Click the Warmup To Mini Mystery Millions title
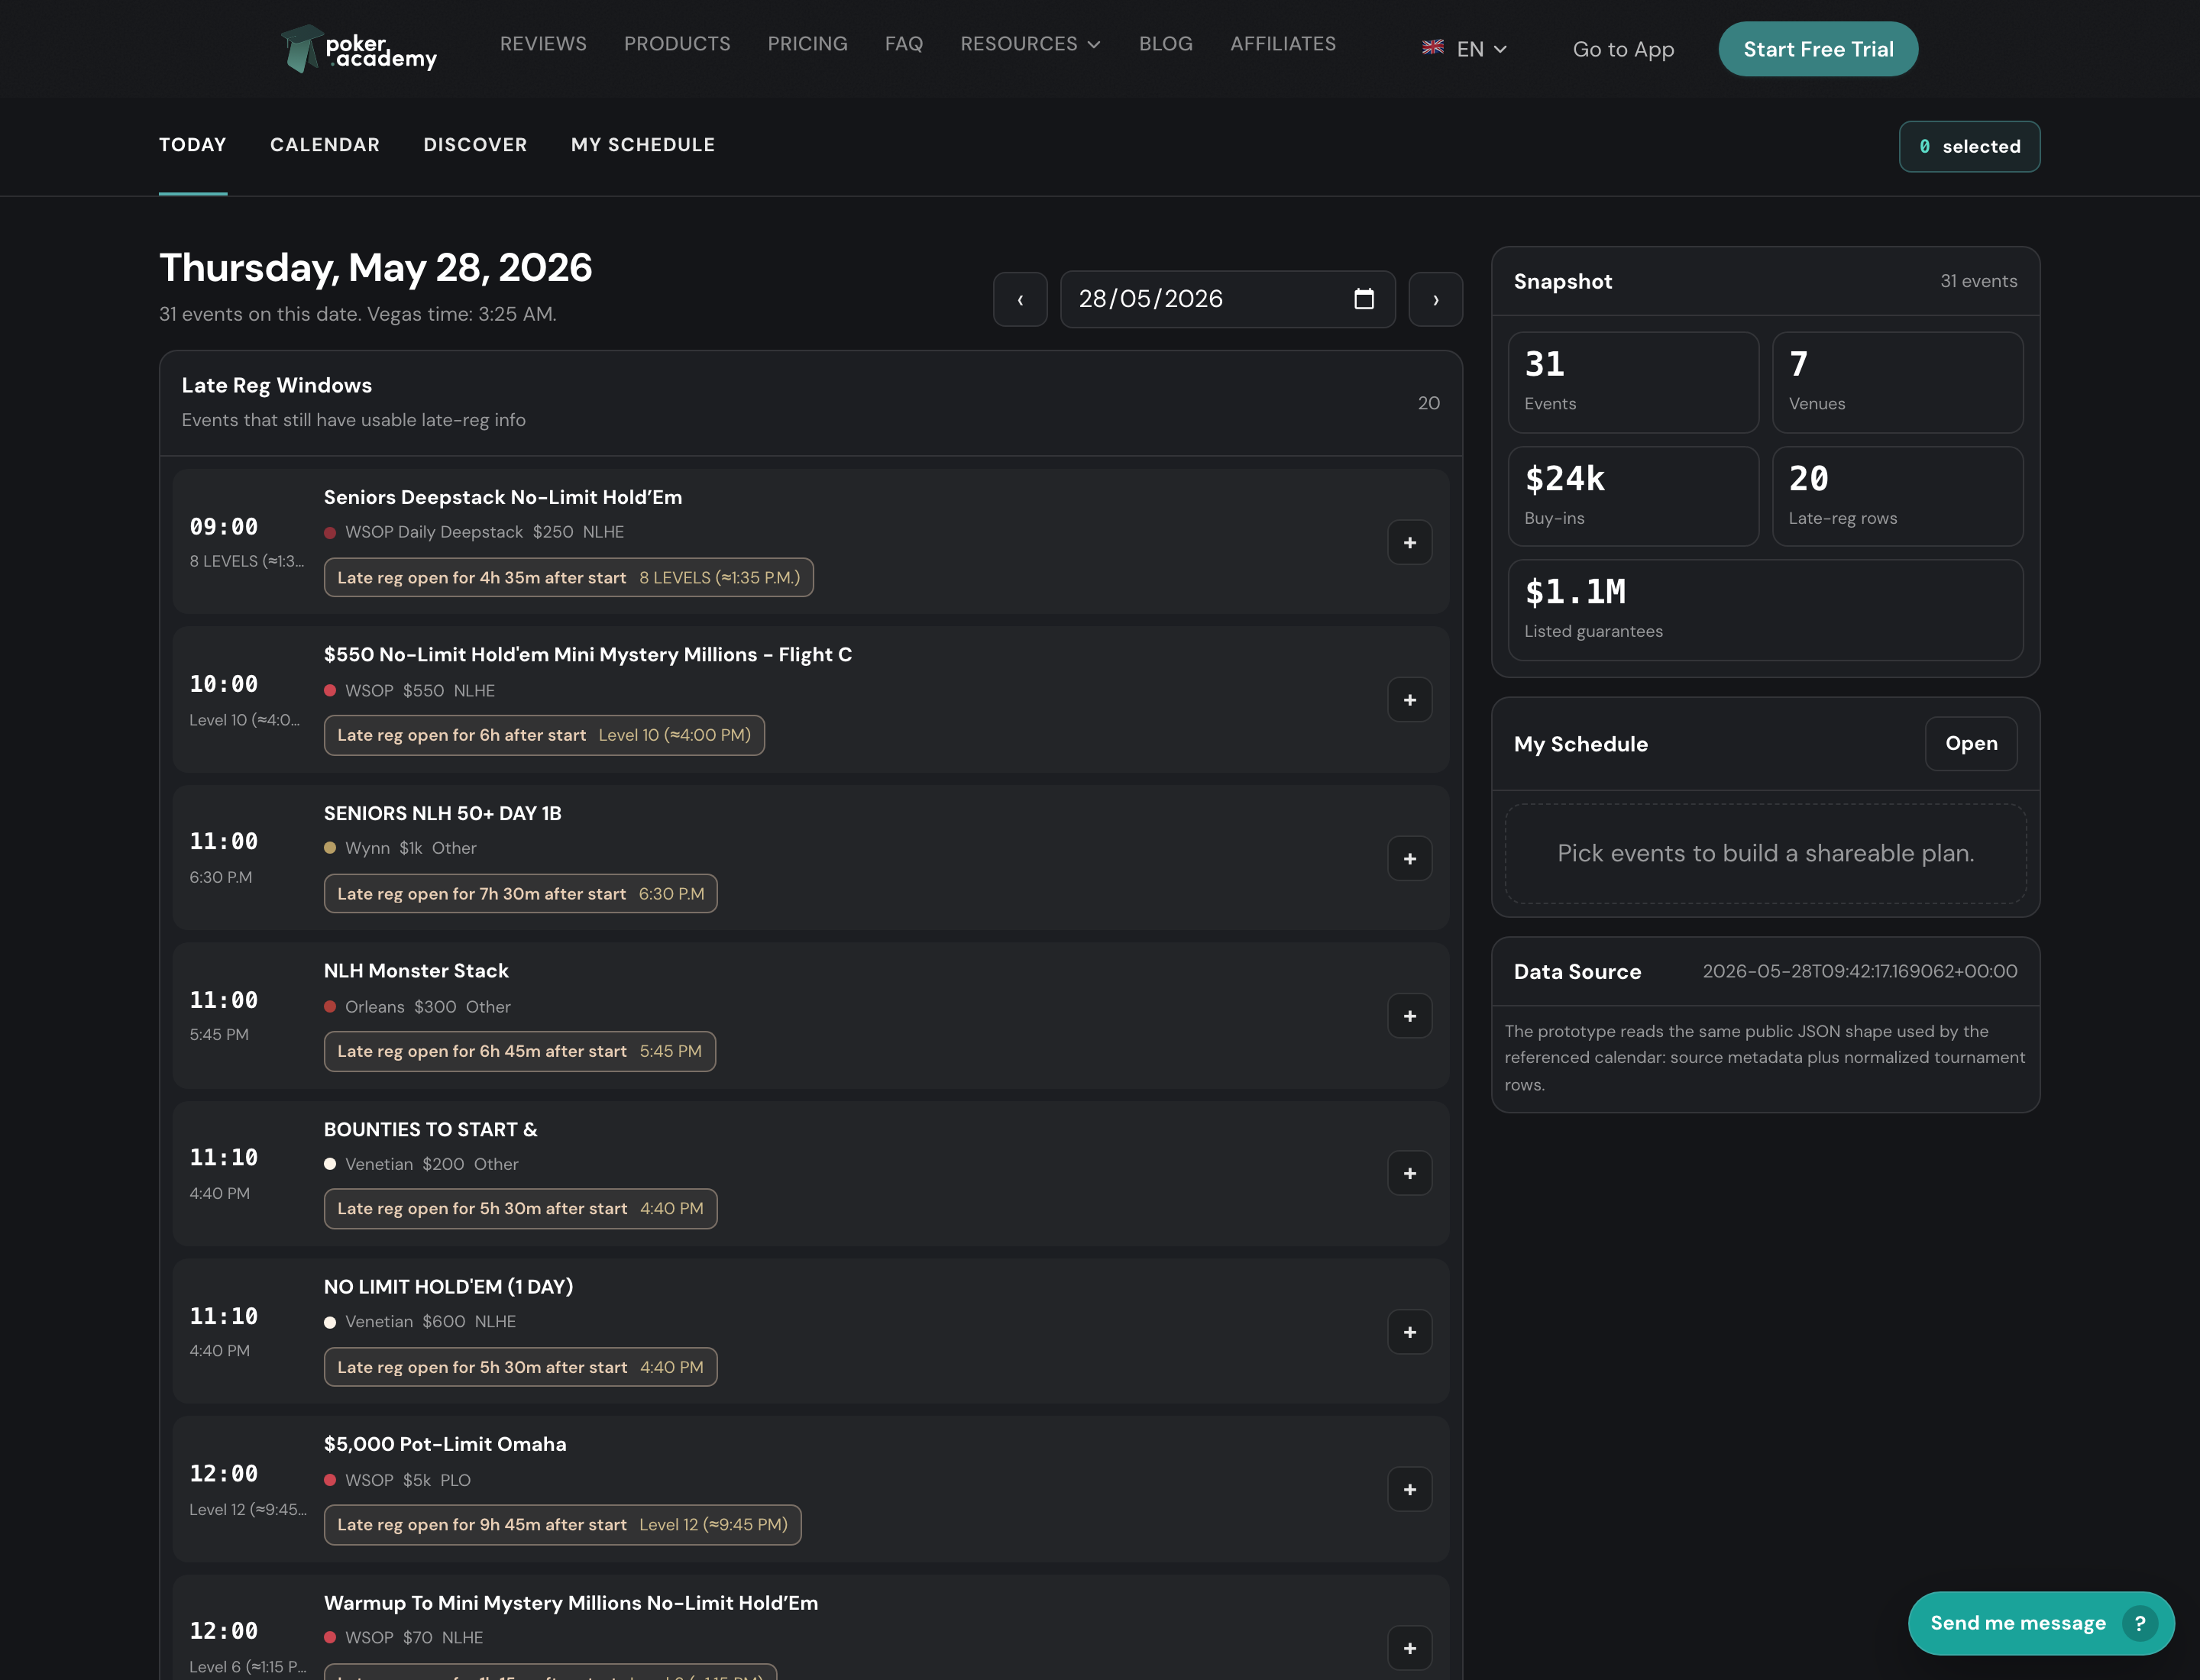Screen dimensions: 2200x1680 click(571, 1603)
